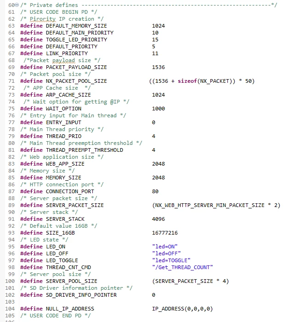Click line number 100 in the gutter
Image resolution: width=299 pixels, height=322 pixels.
coord(10,281)
